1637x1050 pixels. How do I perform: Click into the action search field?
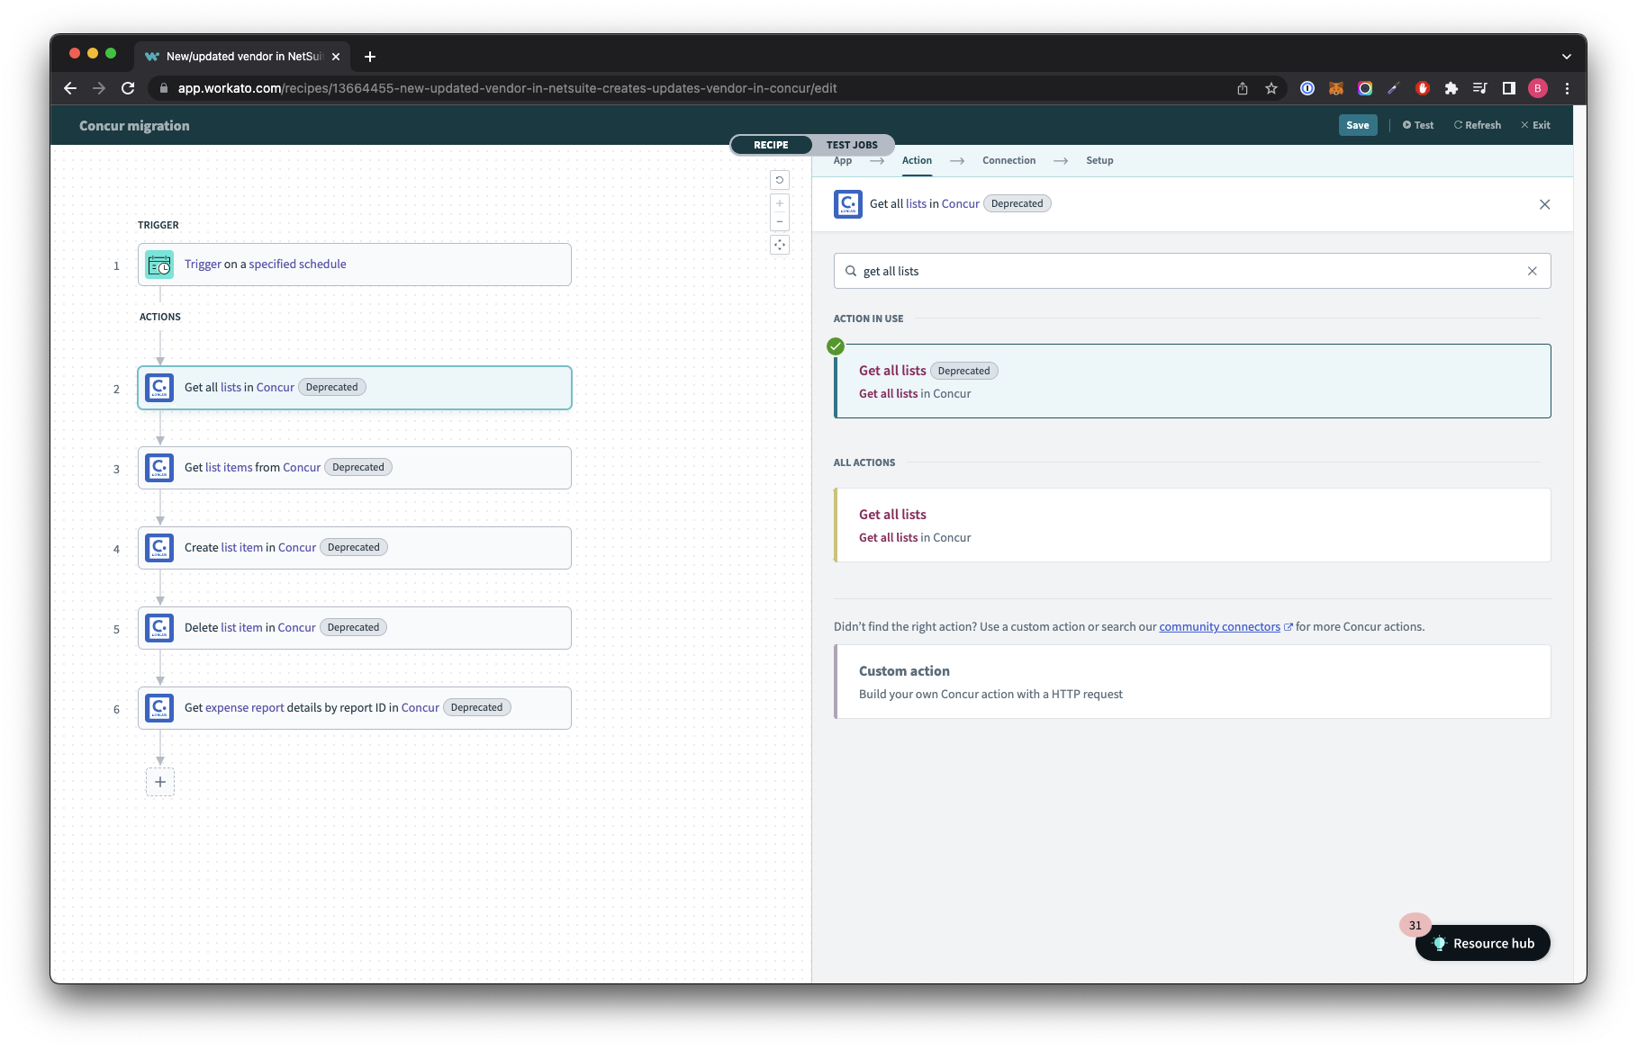point(1189,271)
